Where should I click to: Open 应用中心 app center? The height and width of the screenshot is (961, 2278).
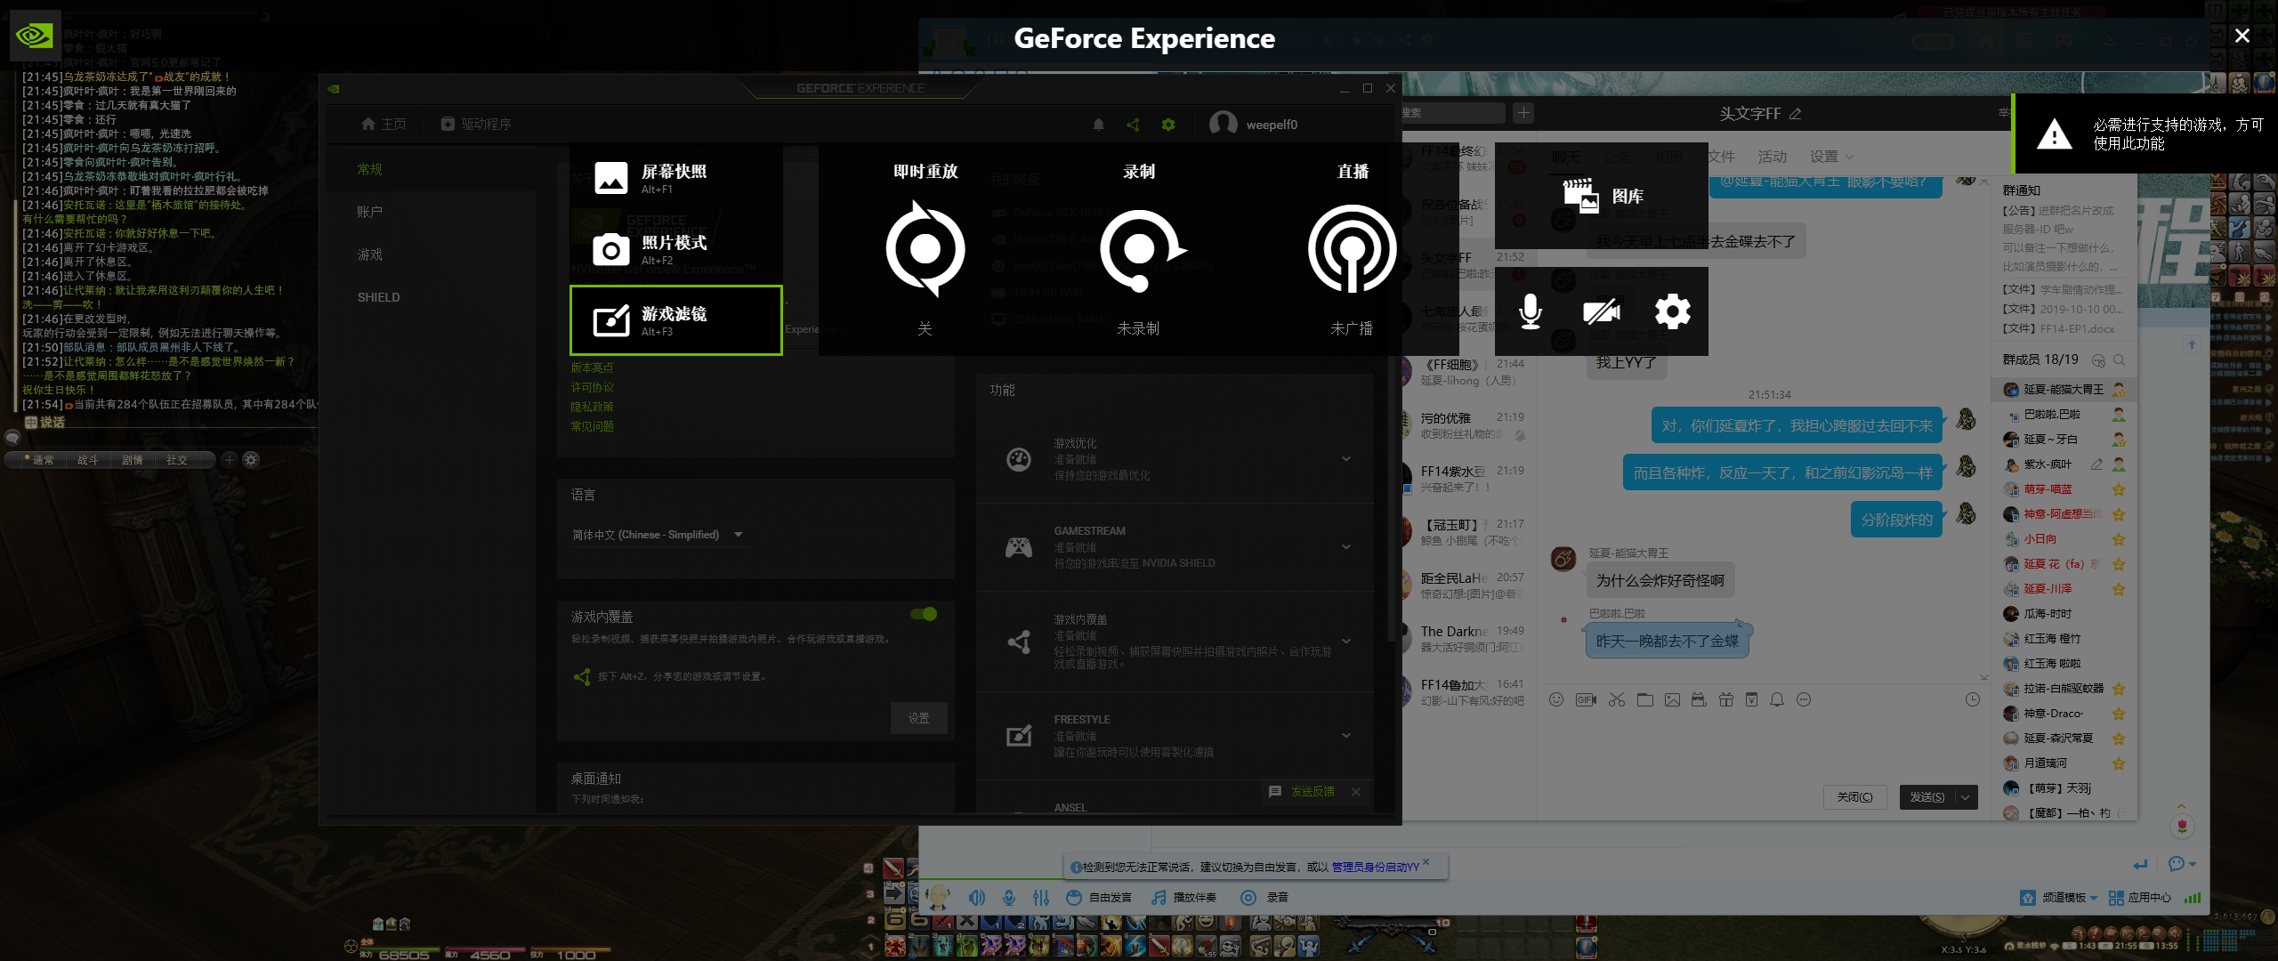click(x=2139, y=898)
